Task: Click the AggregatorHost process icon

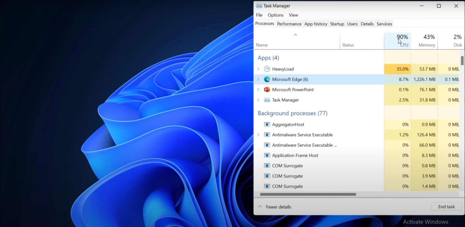Action: tap(267, 125)
